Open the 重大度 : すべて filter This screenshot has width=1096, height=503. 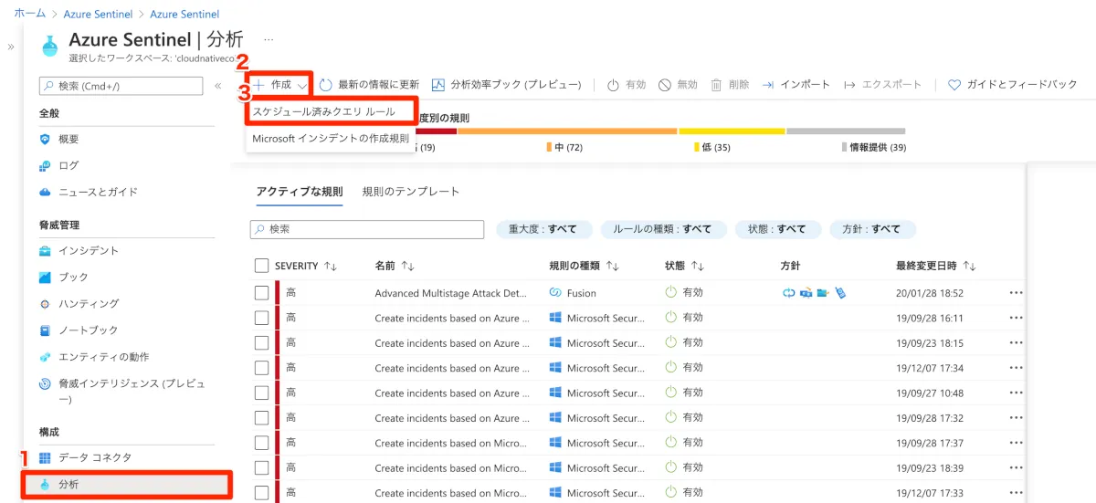(x=543, y=229)
